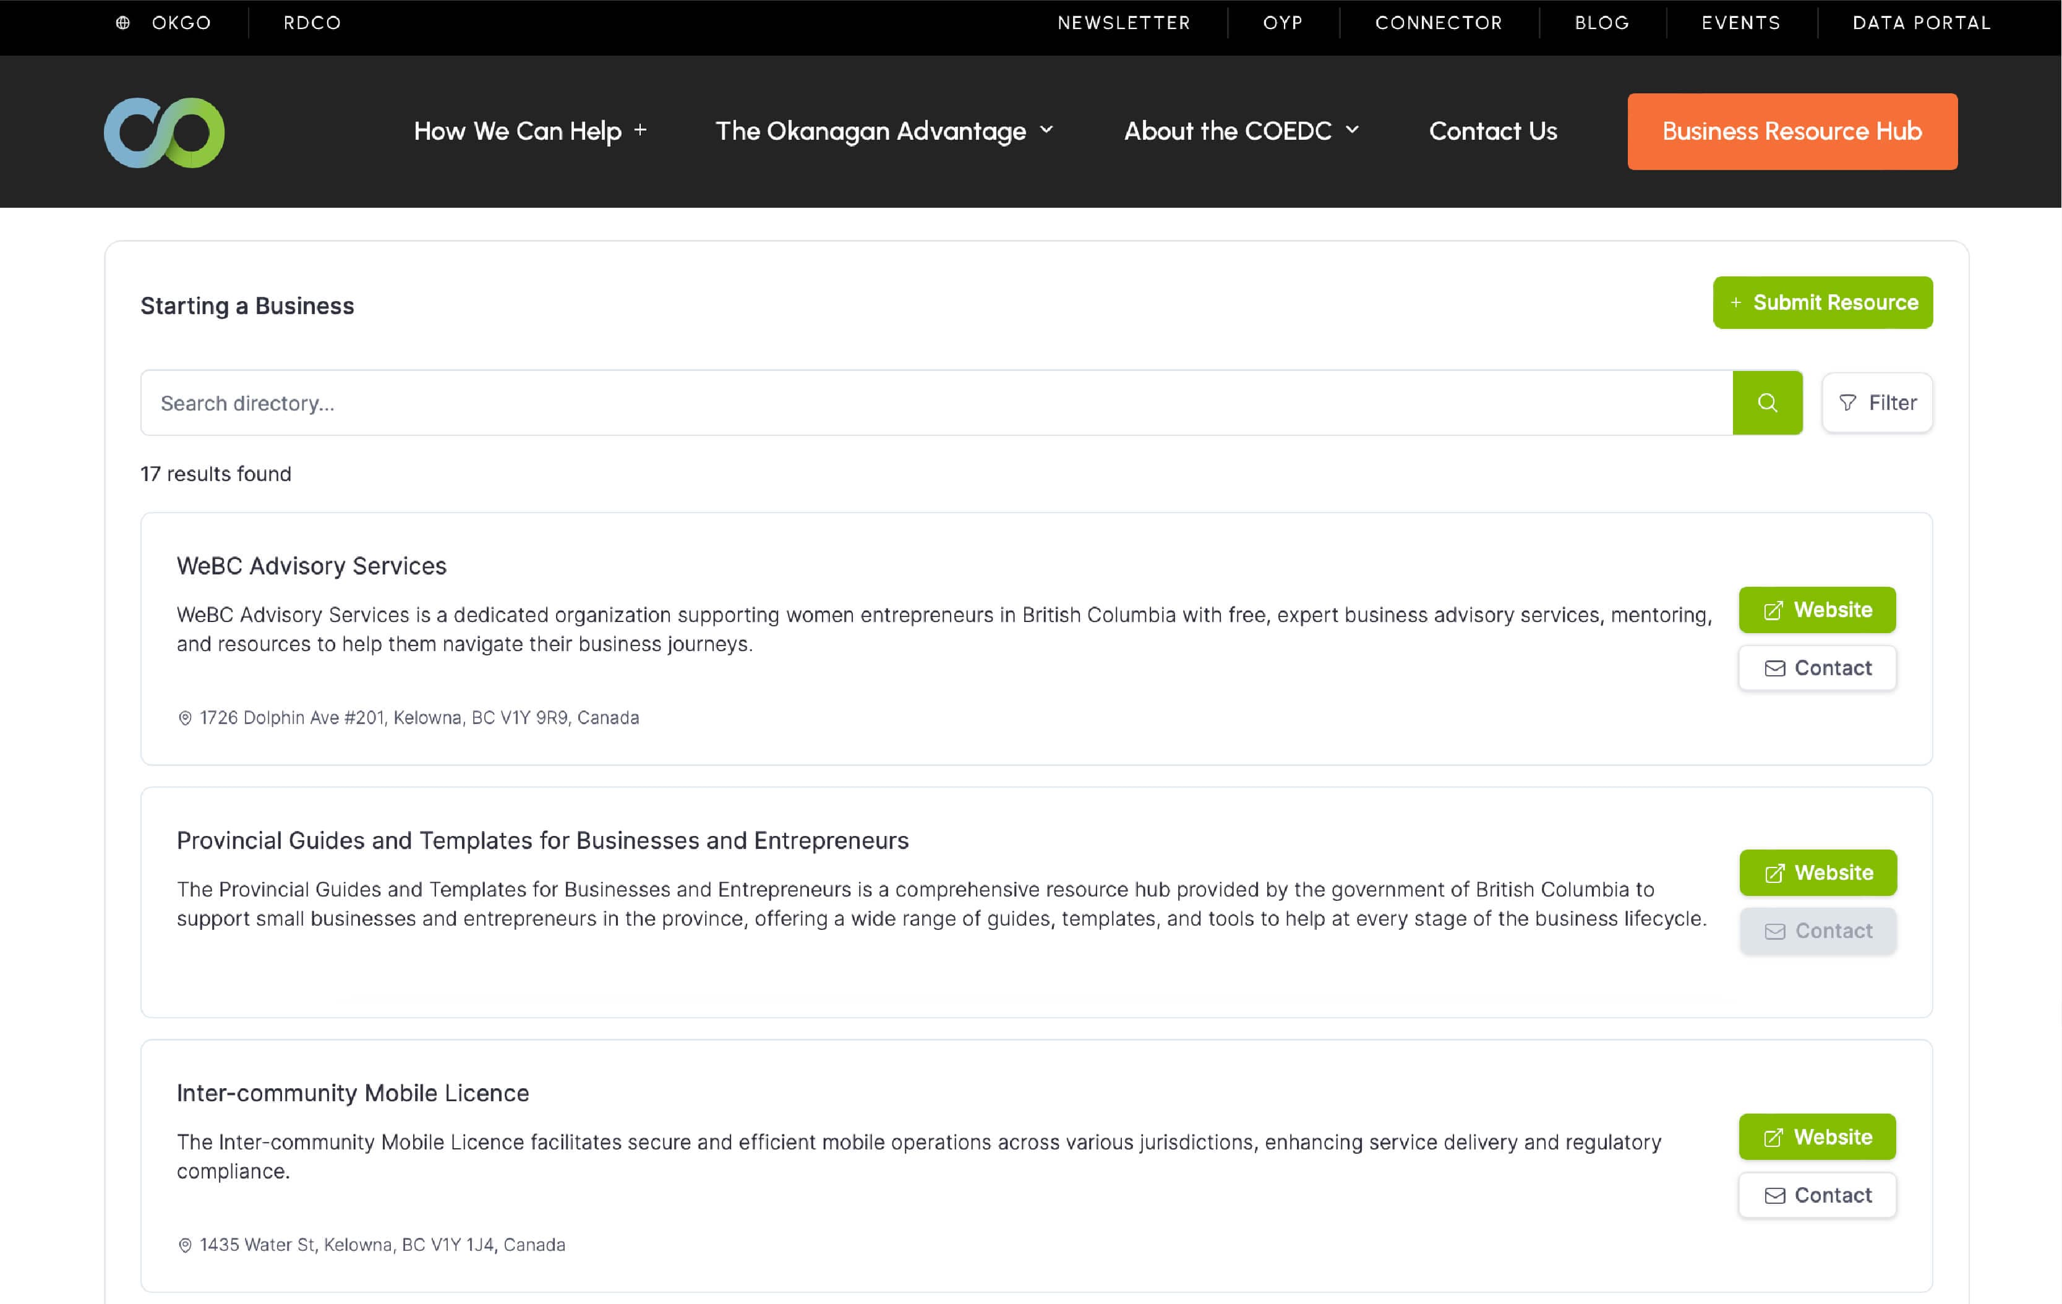Click the 1726 Dolphin Ave address text
Screen dimensions: 2062x1304
pyautogui.click(x=419, y=717)
